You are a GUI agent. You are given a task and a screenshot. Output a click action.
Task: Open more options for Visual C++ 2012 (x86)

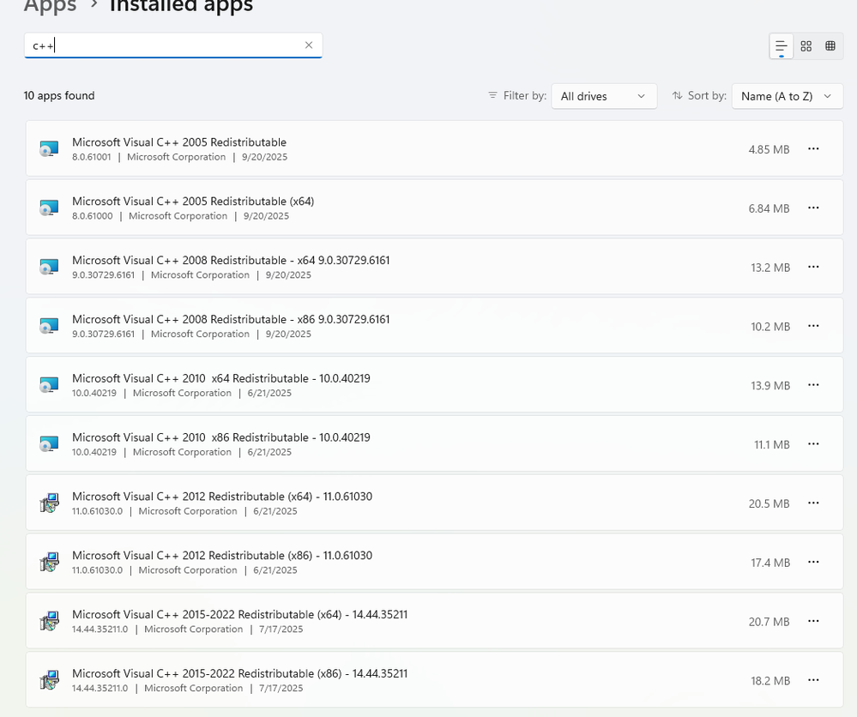click(x=813, y=563)
